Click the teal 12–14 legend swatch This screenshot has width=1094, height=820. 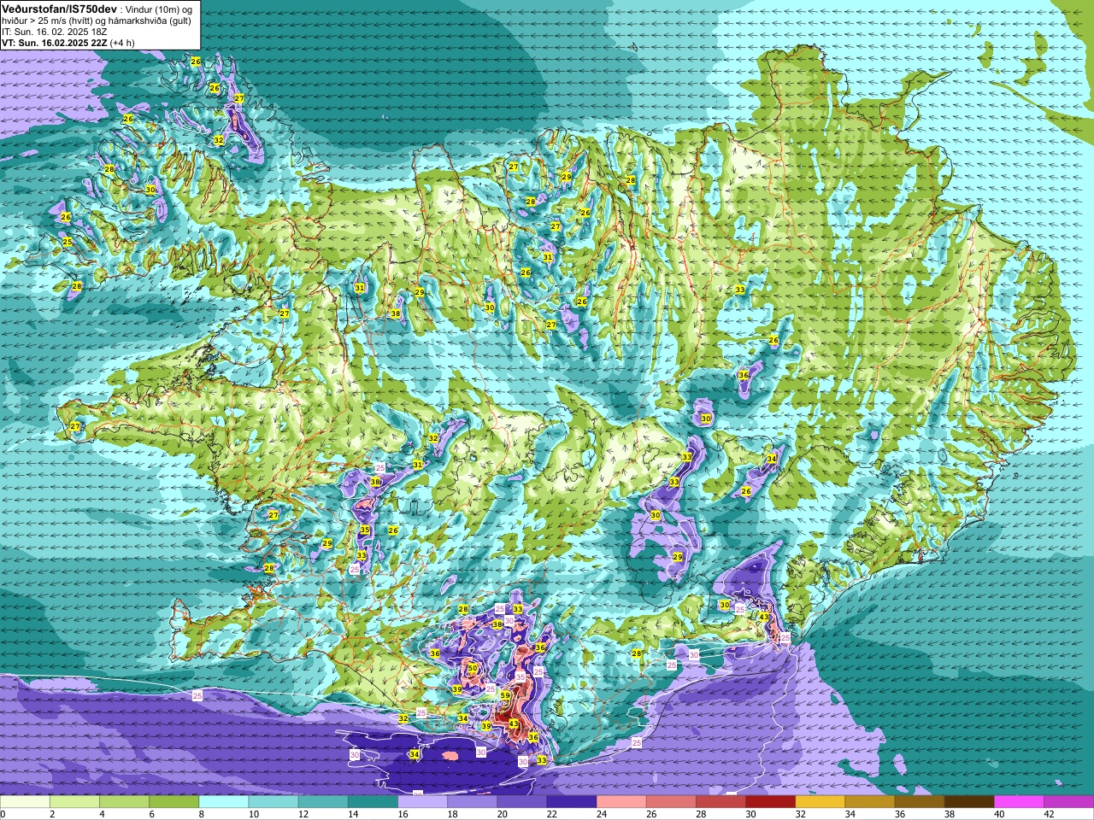(x=323, y=802)
